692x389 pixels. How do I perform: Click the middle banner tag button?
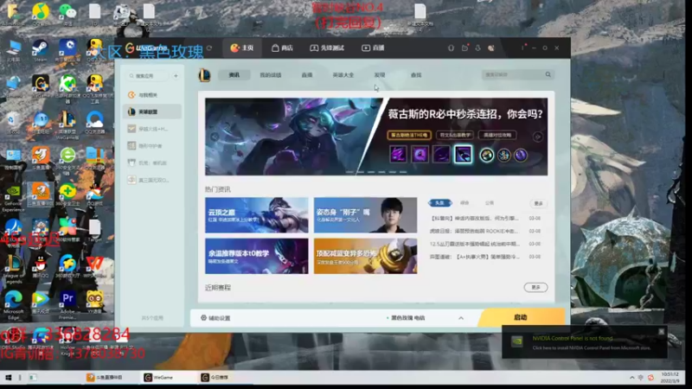455,135
